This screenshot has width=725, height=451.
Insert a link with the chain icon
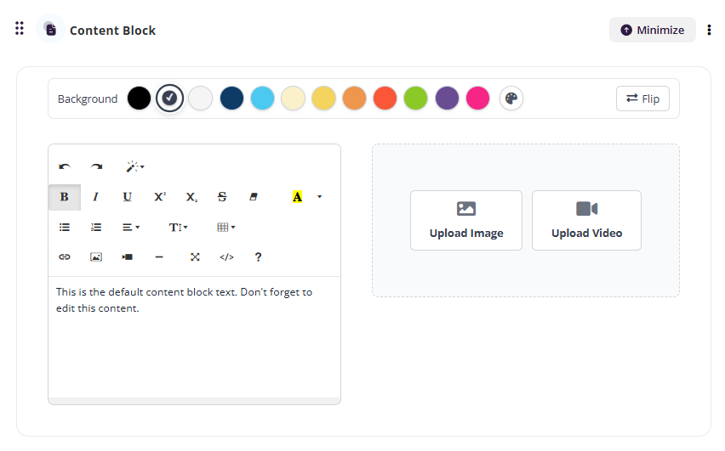tap(65, 257)
